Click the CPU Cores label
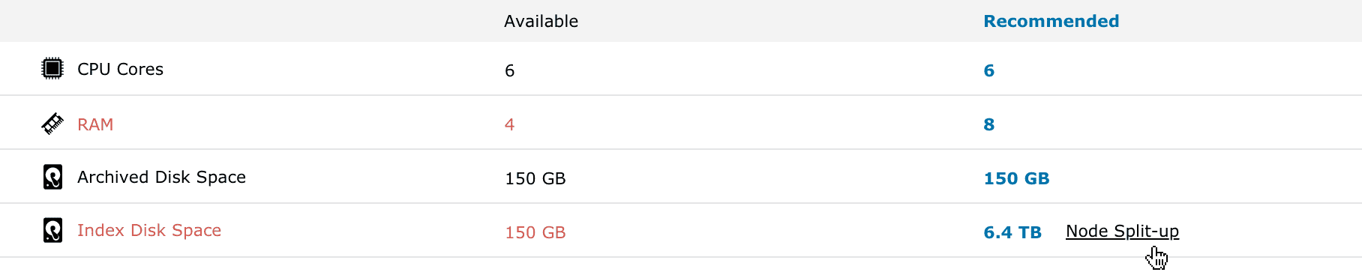 (x=120, y=69)
